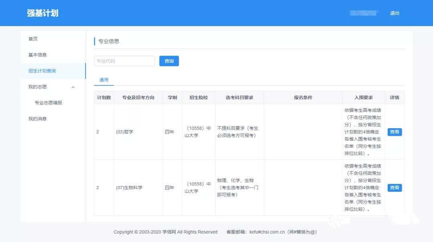433x242 pixels.
Task: Click the chevron next to 我的志愿
Action: point(73,87)
